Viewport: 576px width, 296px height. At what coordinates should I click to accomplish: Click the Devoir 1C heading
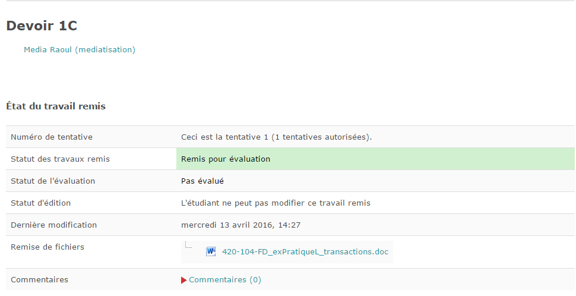click(42, 26)
